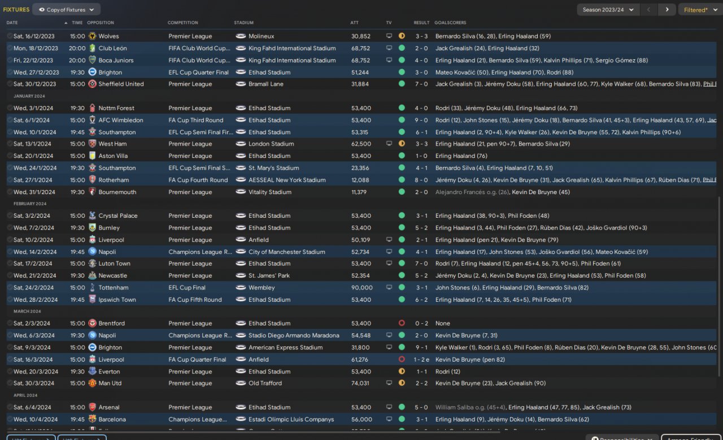The image size is (723, 440).
Task: Click the TV icon on the Luton Town row
Action: coord(389,264)
